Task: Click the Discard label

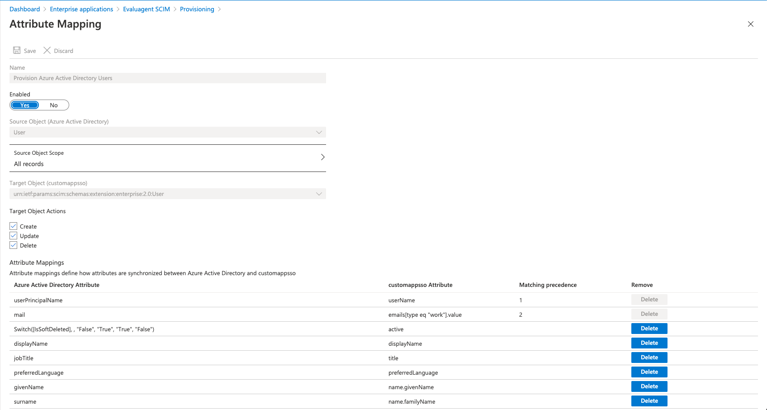Action: click(63, 51)
